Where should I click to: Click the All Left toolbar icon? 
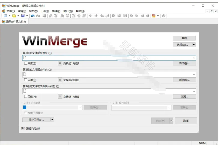pos(119,16)
